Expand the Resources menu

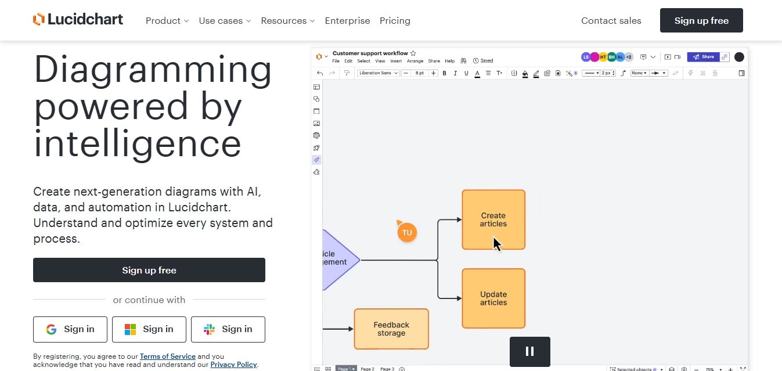click(288, 20)
